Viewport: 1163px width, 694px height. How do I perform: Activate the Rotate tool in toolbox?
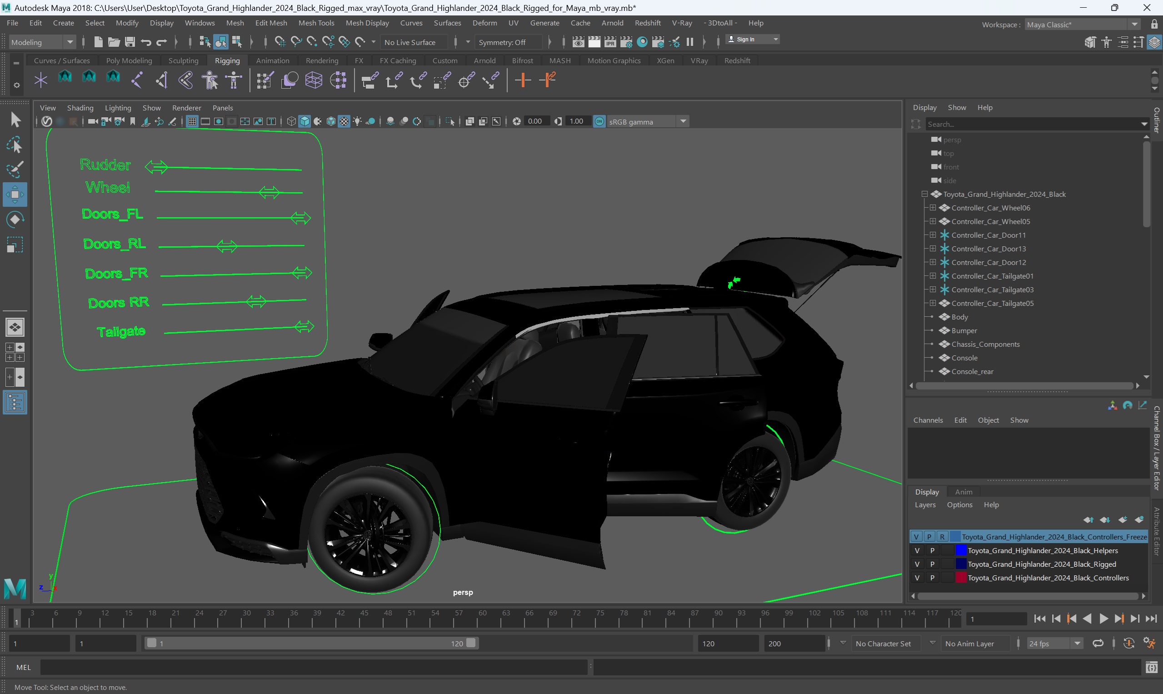[x=15, y=220]
